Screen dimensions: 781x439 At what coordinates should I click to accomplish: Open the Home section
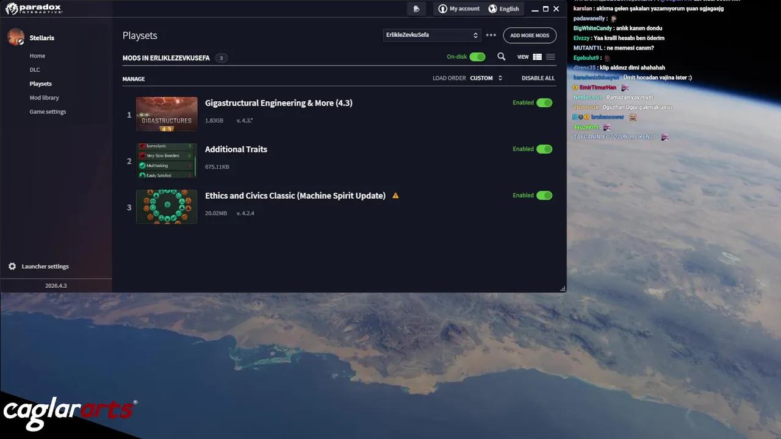37,55
